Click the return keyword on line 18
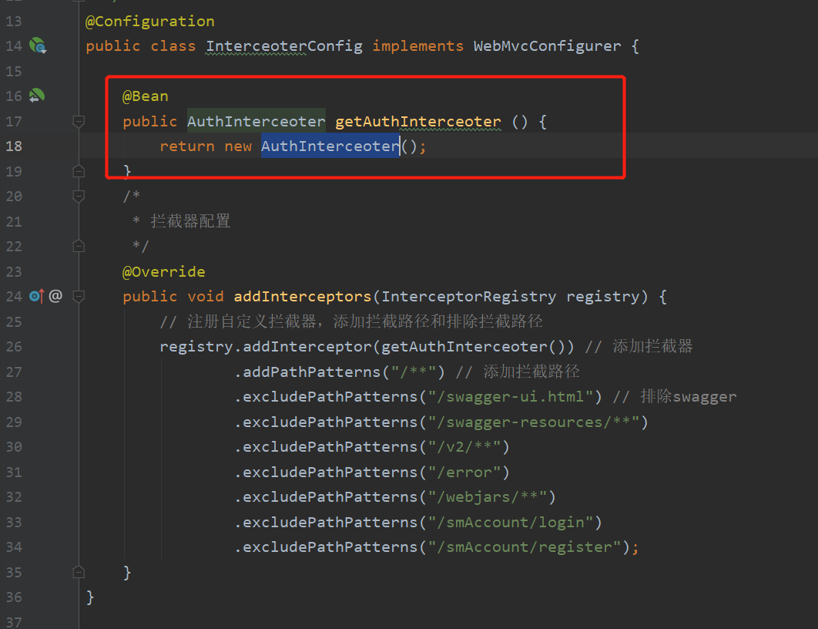Viewport: 818px width, 629px height. [187, 146]
